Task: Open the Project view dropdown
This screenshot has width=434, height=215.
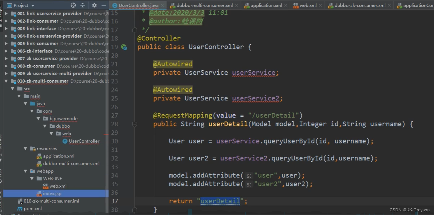Action: [x=33, y=6]
